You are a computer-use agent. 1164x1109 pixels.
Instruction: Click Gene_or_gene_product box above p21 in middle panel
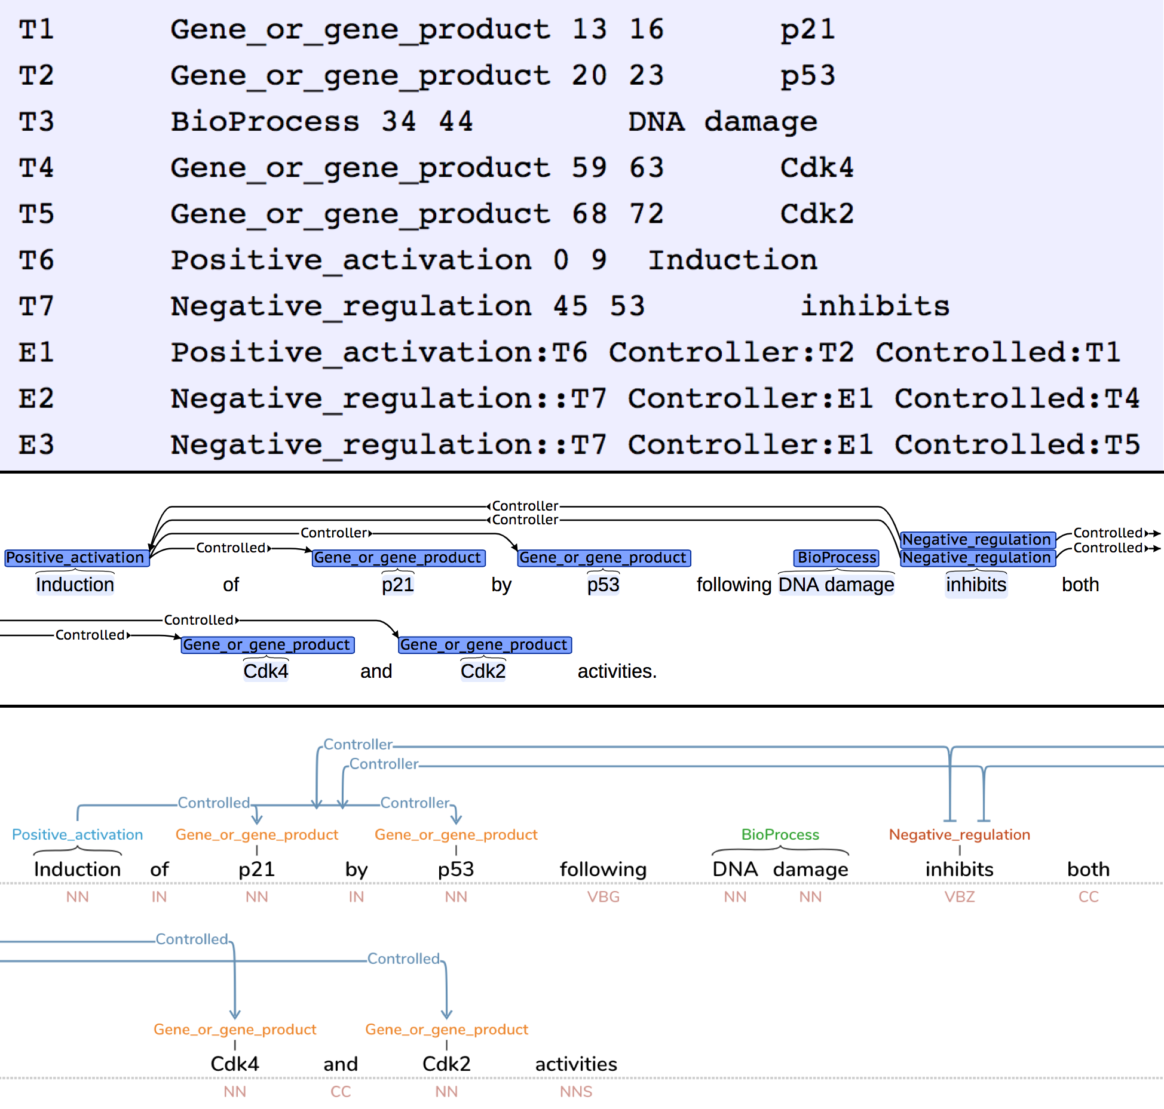pyautogui.click(x=397, y=557)
